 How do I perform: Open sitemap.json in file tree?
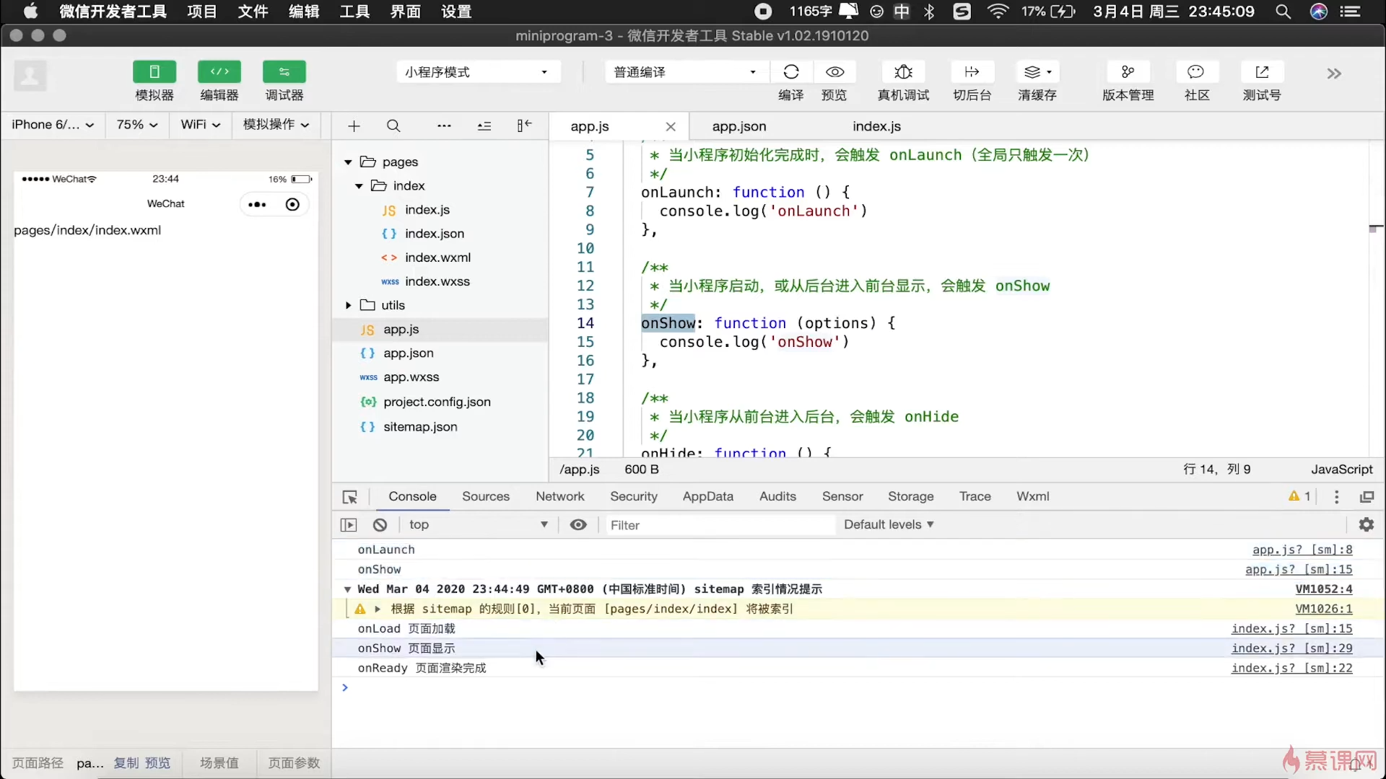420,426
